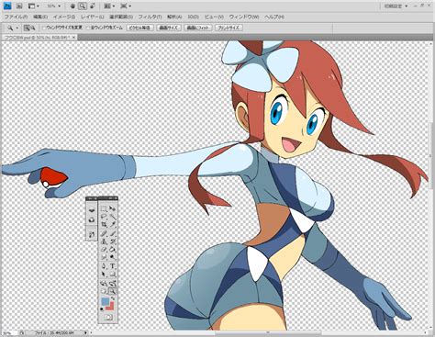
Task: Open the View Extras dropdown
Action: (x=34, y=6)
